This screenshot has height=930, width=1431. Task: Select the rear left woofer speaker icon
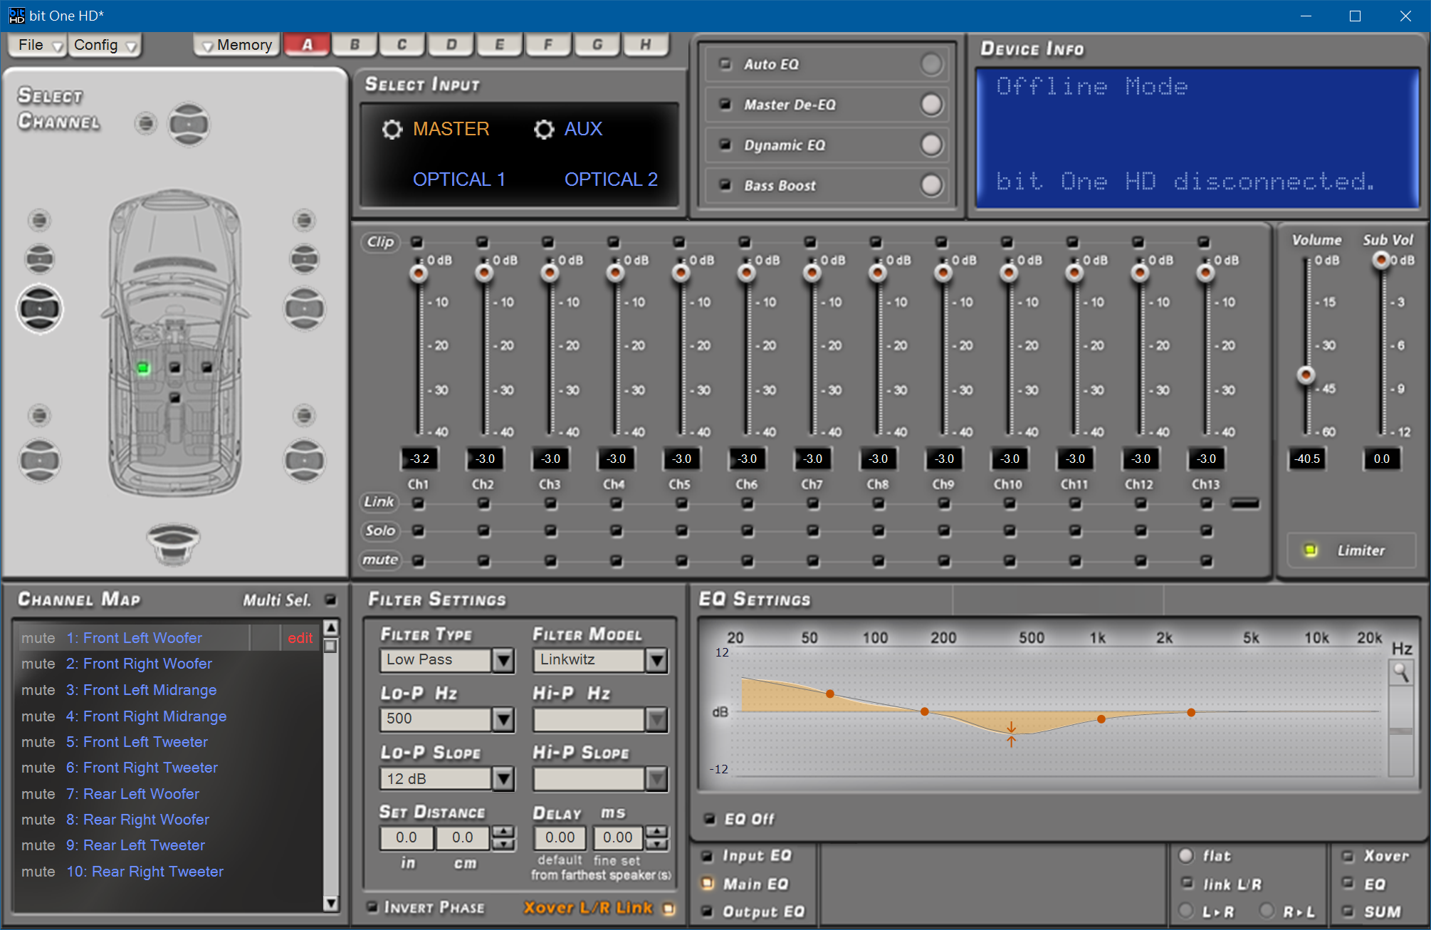[40, 461]
